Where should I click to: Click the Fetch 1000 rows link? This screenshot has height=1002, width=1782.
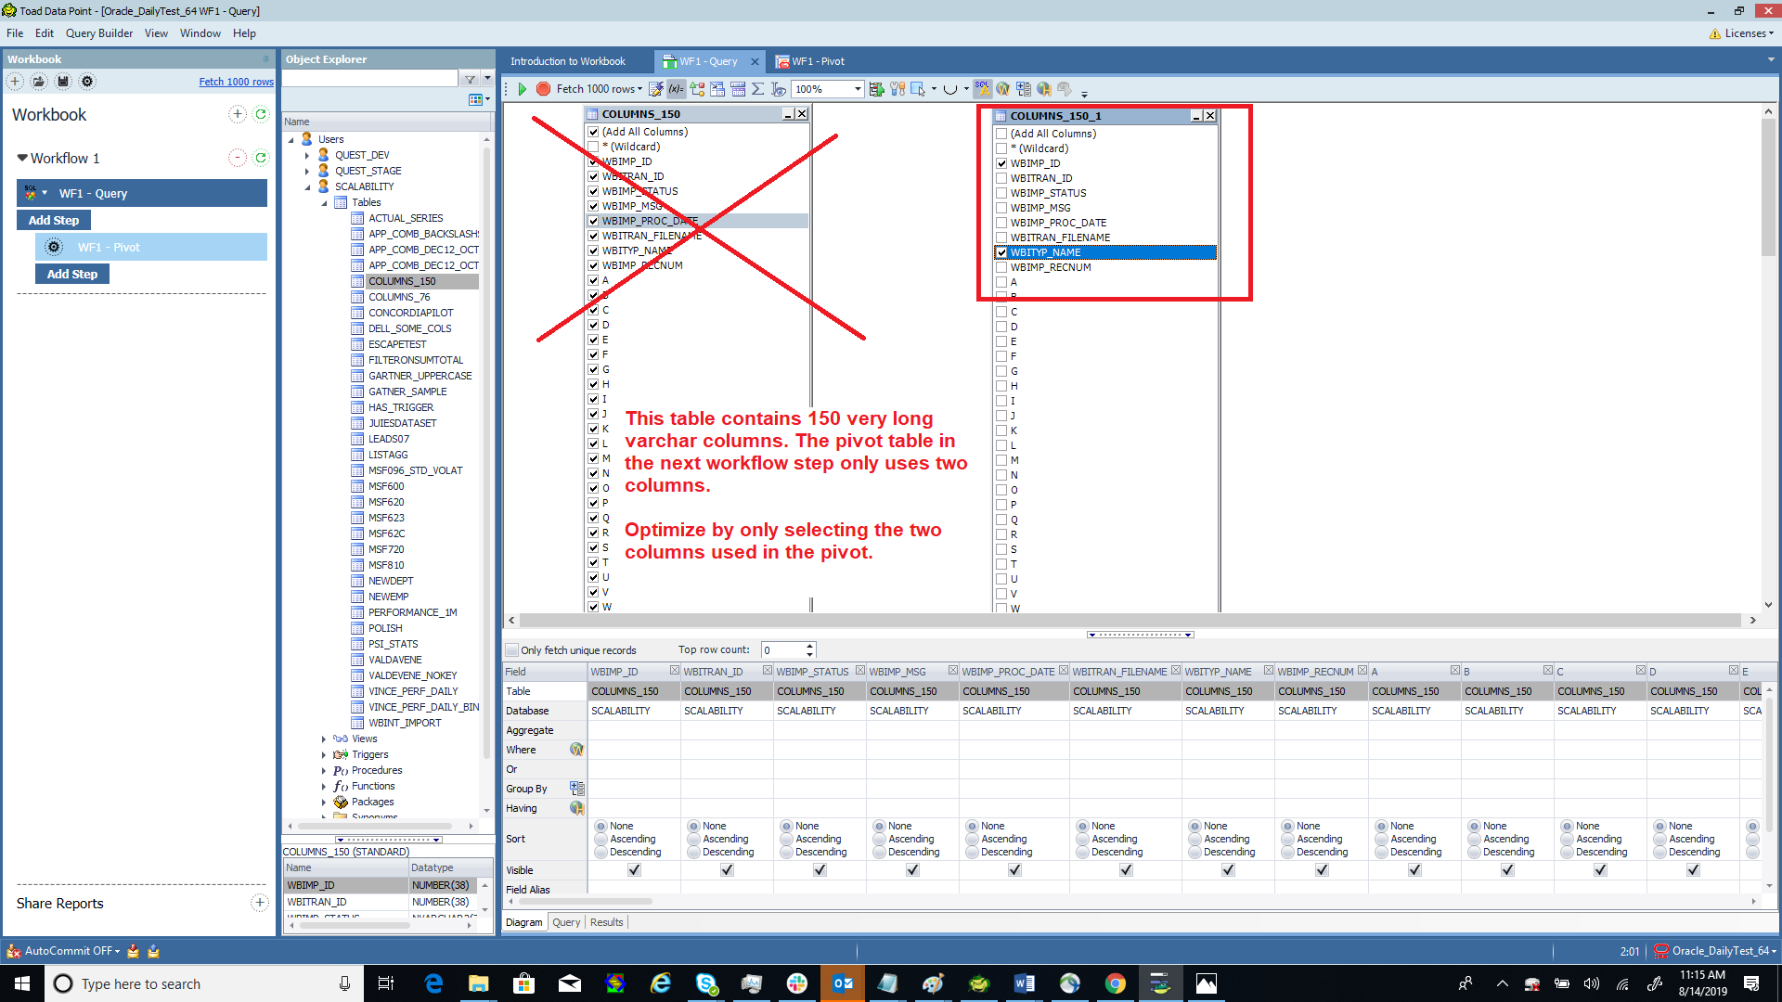coord(237,82)
